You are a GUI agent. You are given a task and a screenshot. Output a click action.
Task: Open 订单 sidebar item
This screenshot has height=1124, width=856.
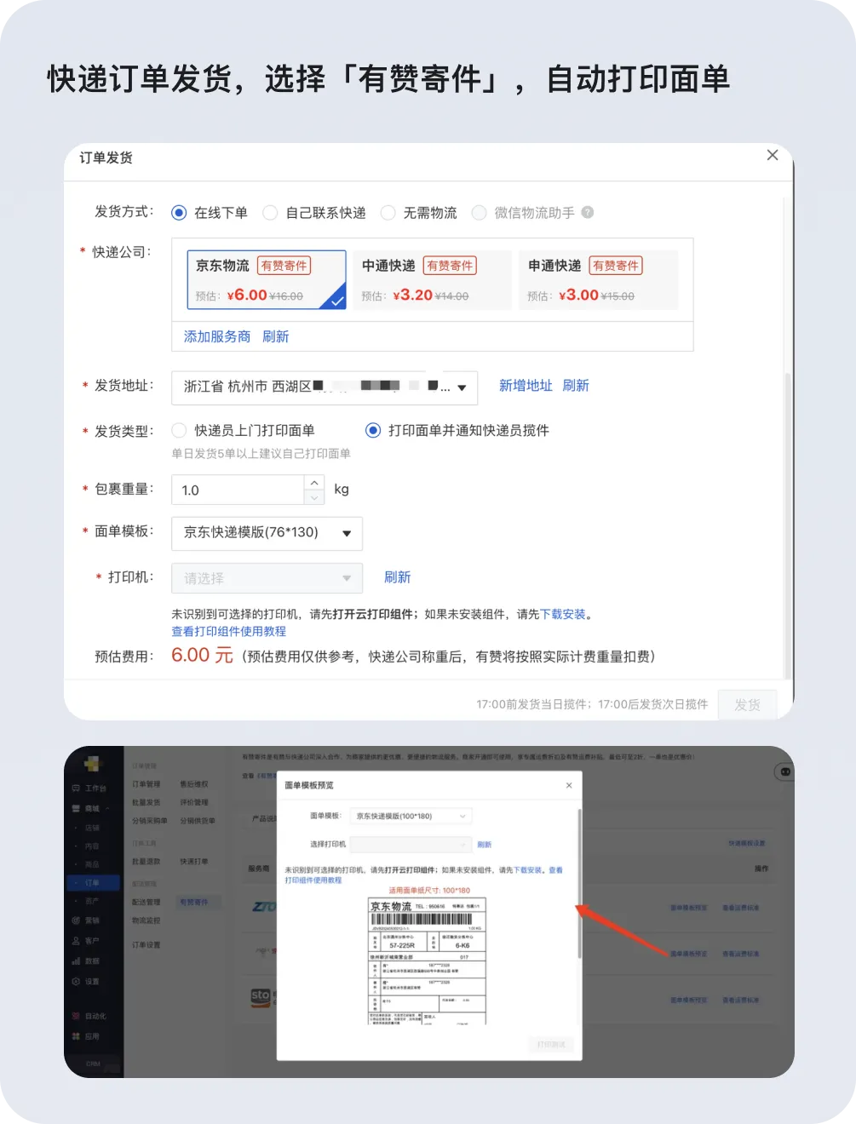click(92, 883)
